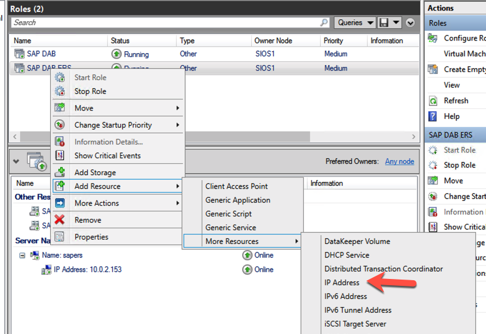Open the save query dropdown arrow

click(396, 23)
